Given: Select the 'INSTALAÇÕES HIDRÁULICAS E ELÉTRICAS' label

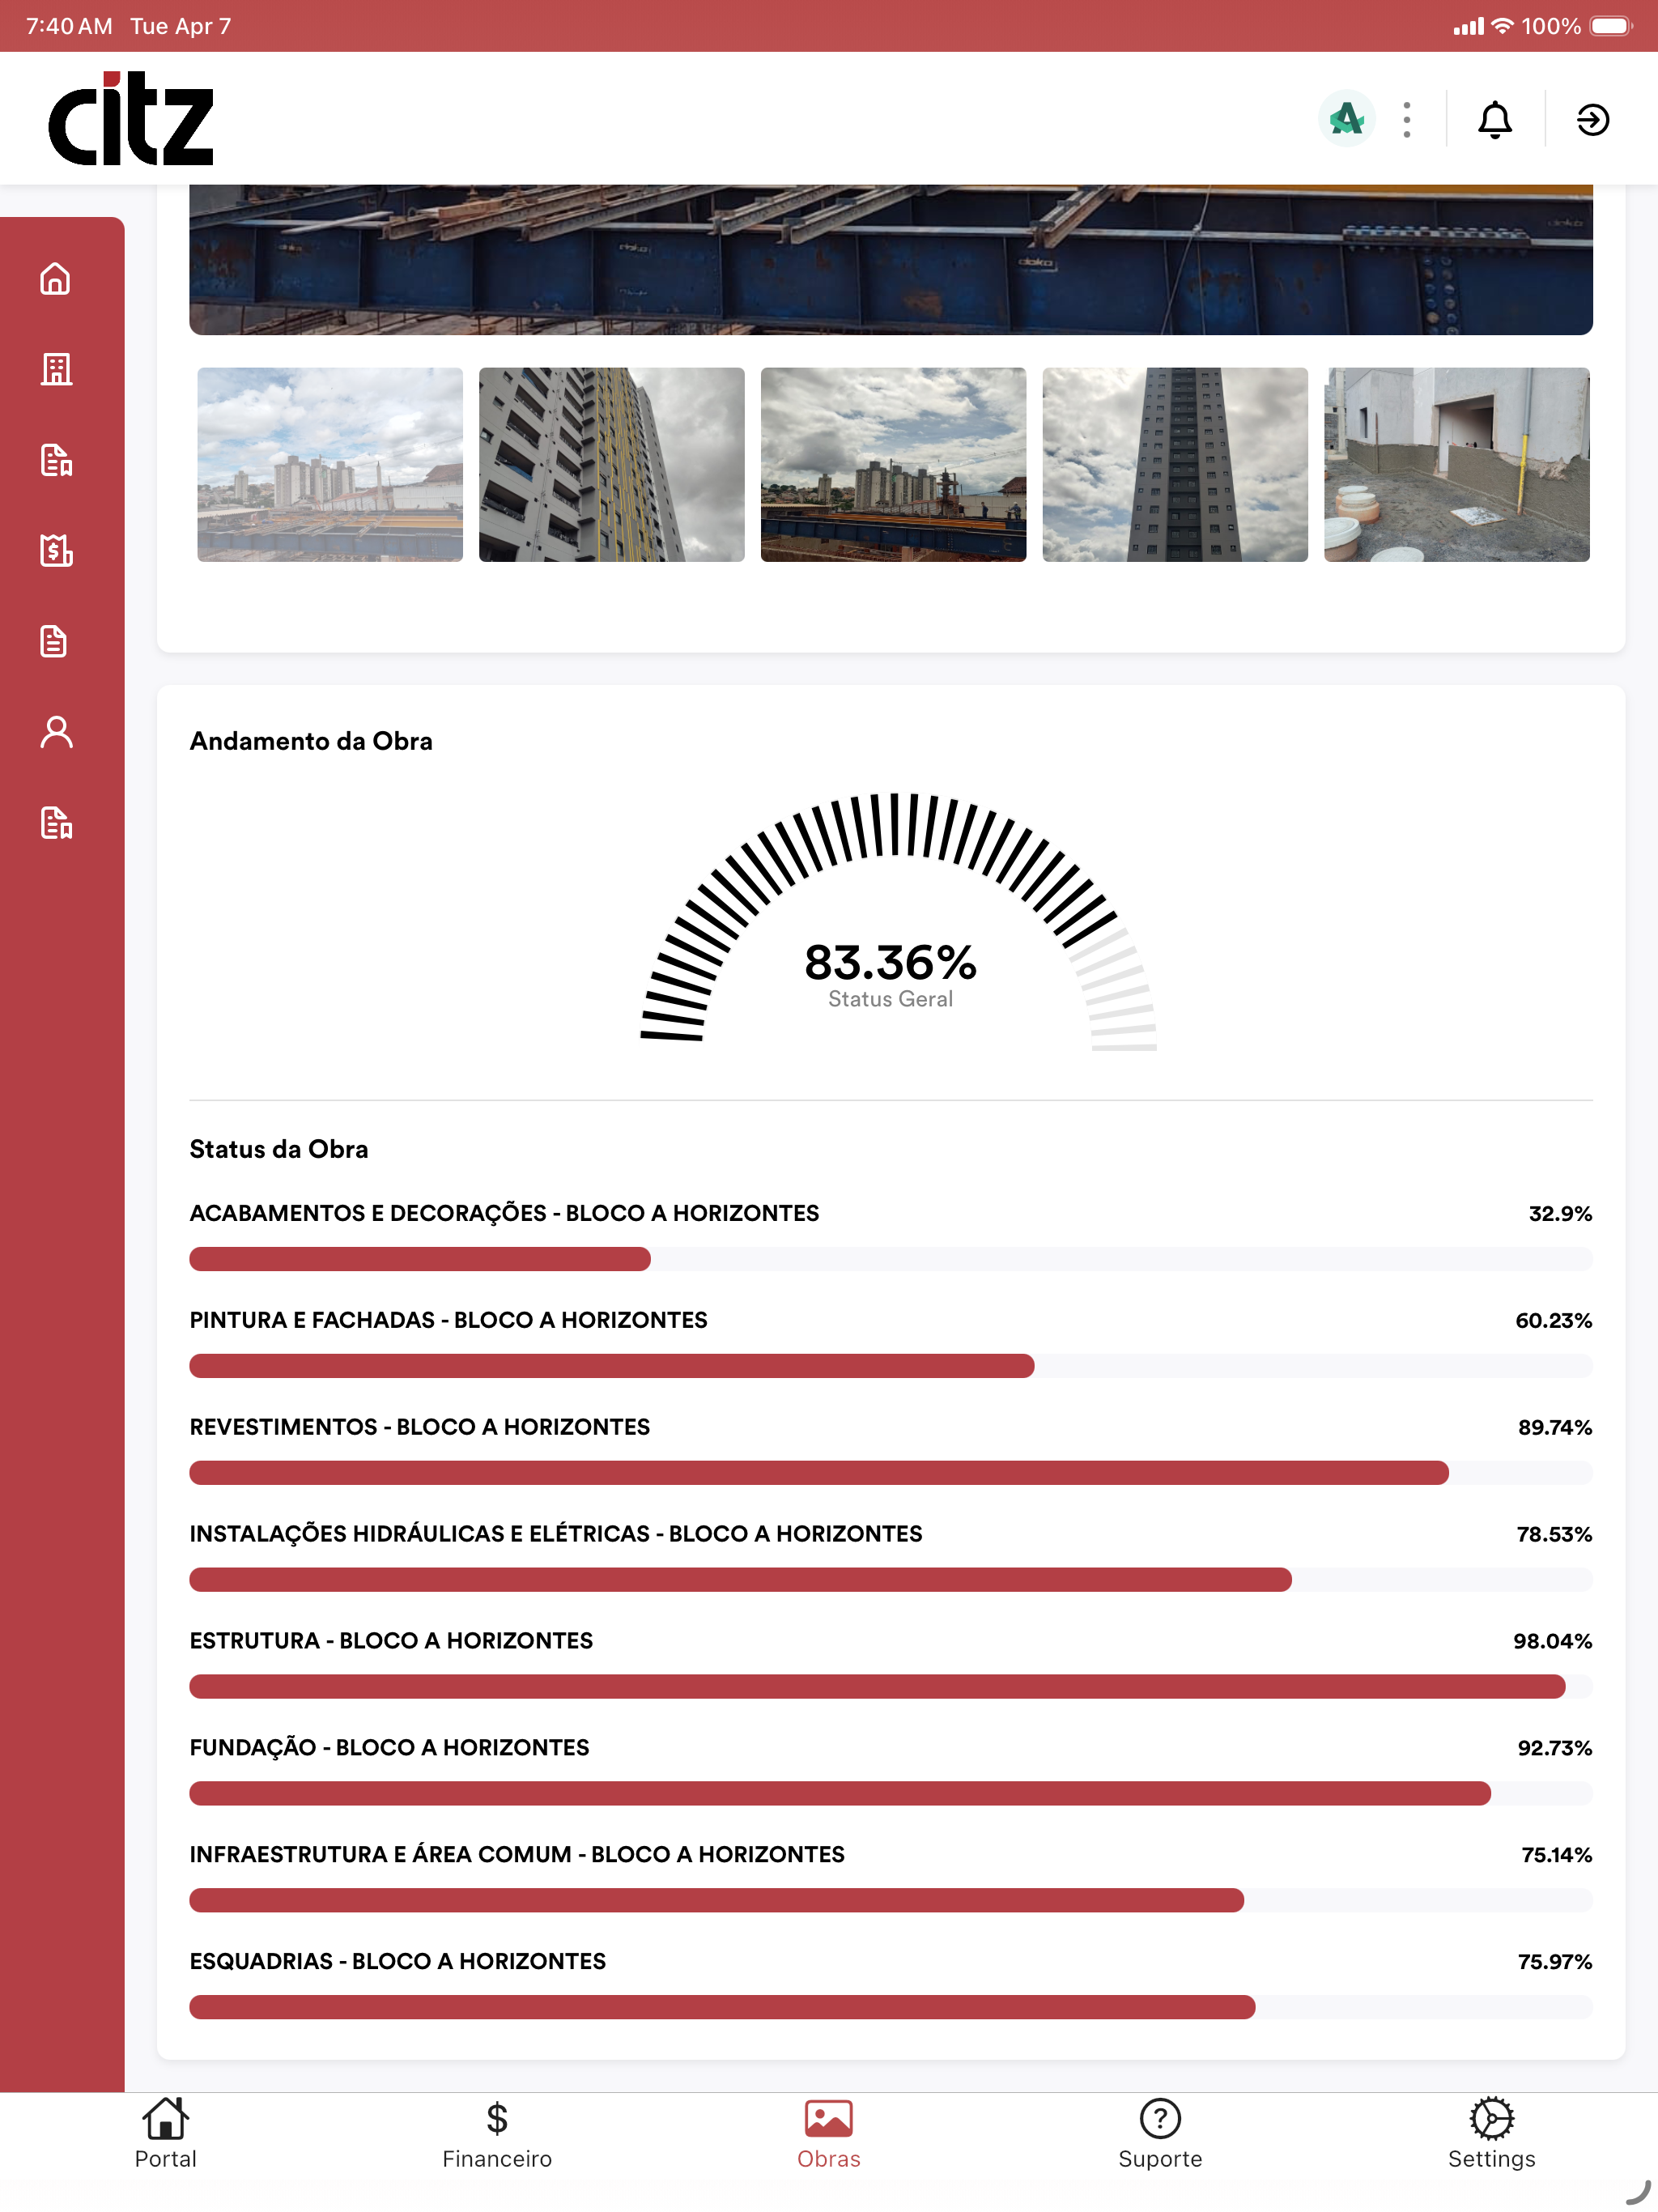Looking at the screenshot, I should tap(420, 1534).
